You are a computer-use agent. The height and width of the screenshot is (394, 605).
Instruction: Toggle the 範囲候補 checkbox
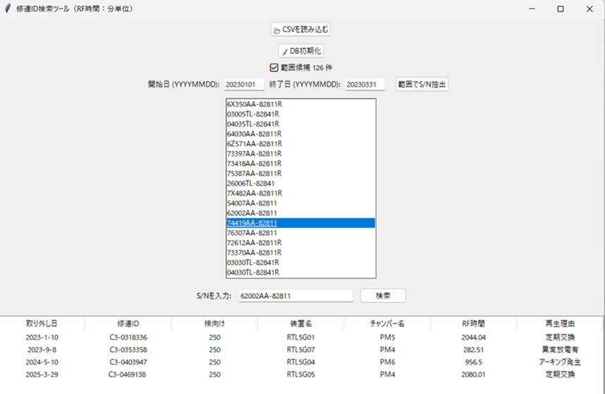click(x=274, y=68)
